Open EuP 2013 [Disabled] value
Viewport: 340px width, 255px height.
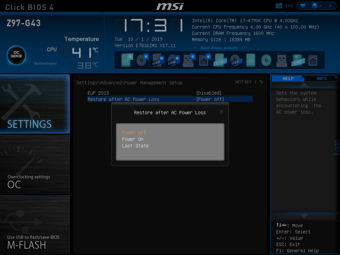pyautogui.click(x=209, y=93)
